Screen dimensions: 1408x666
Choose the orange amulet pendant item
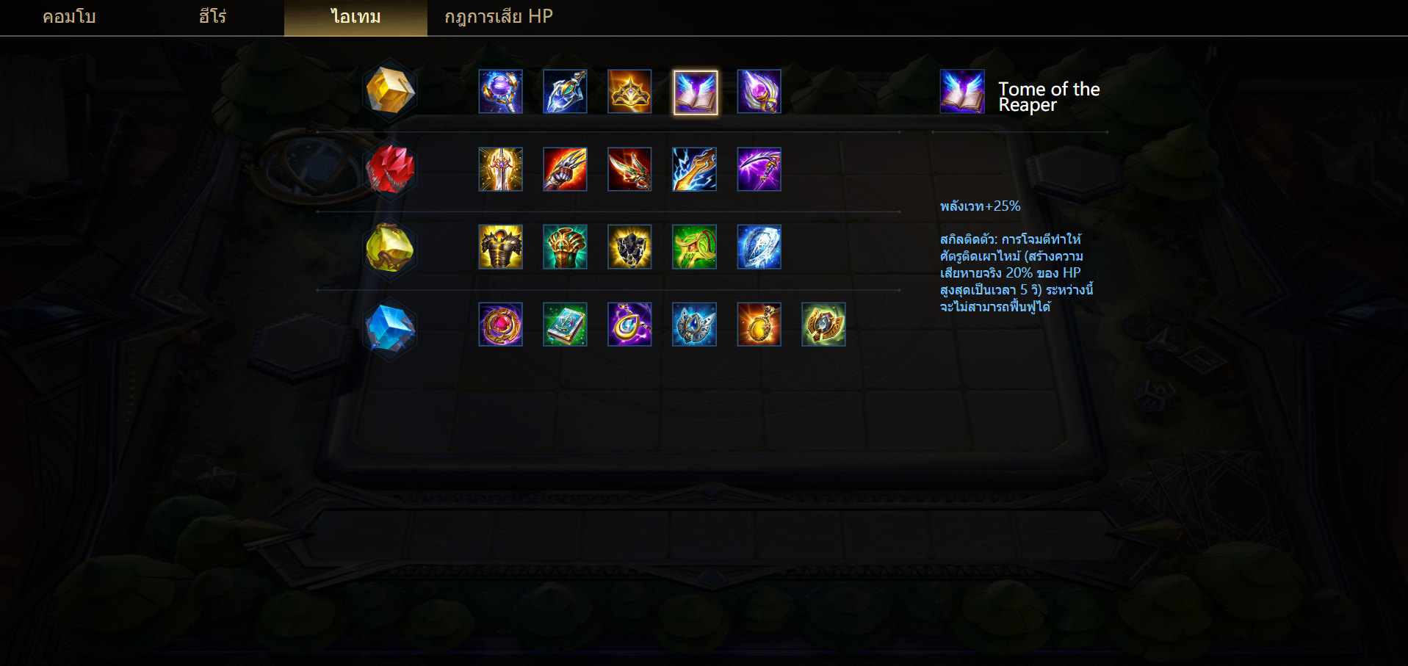click(x=759, y=325)
